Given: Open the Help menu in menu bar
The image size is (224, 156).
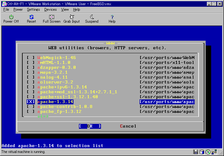Looking at the screenshot, I should [x=77, y=9].
